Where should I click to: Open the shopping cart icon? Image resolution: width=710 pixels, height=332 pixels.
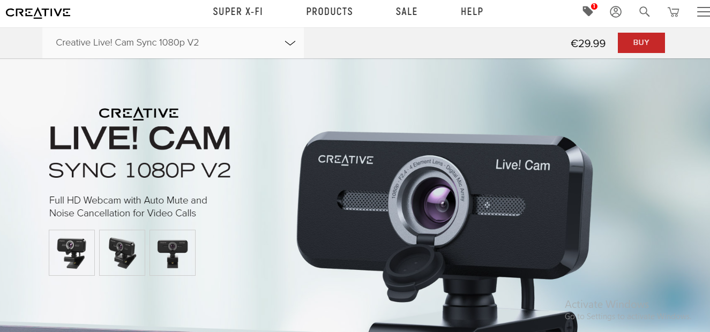pos(674,12)
